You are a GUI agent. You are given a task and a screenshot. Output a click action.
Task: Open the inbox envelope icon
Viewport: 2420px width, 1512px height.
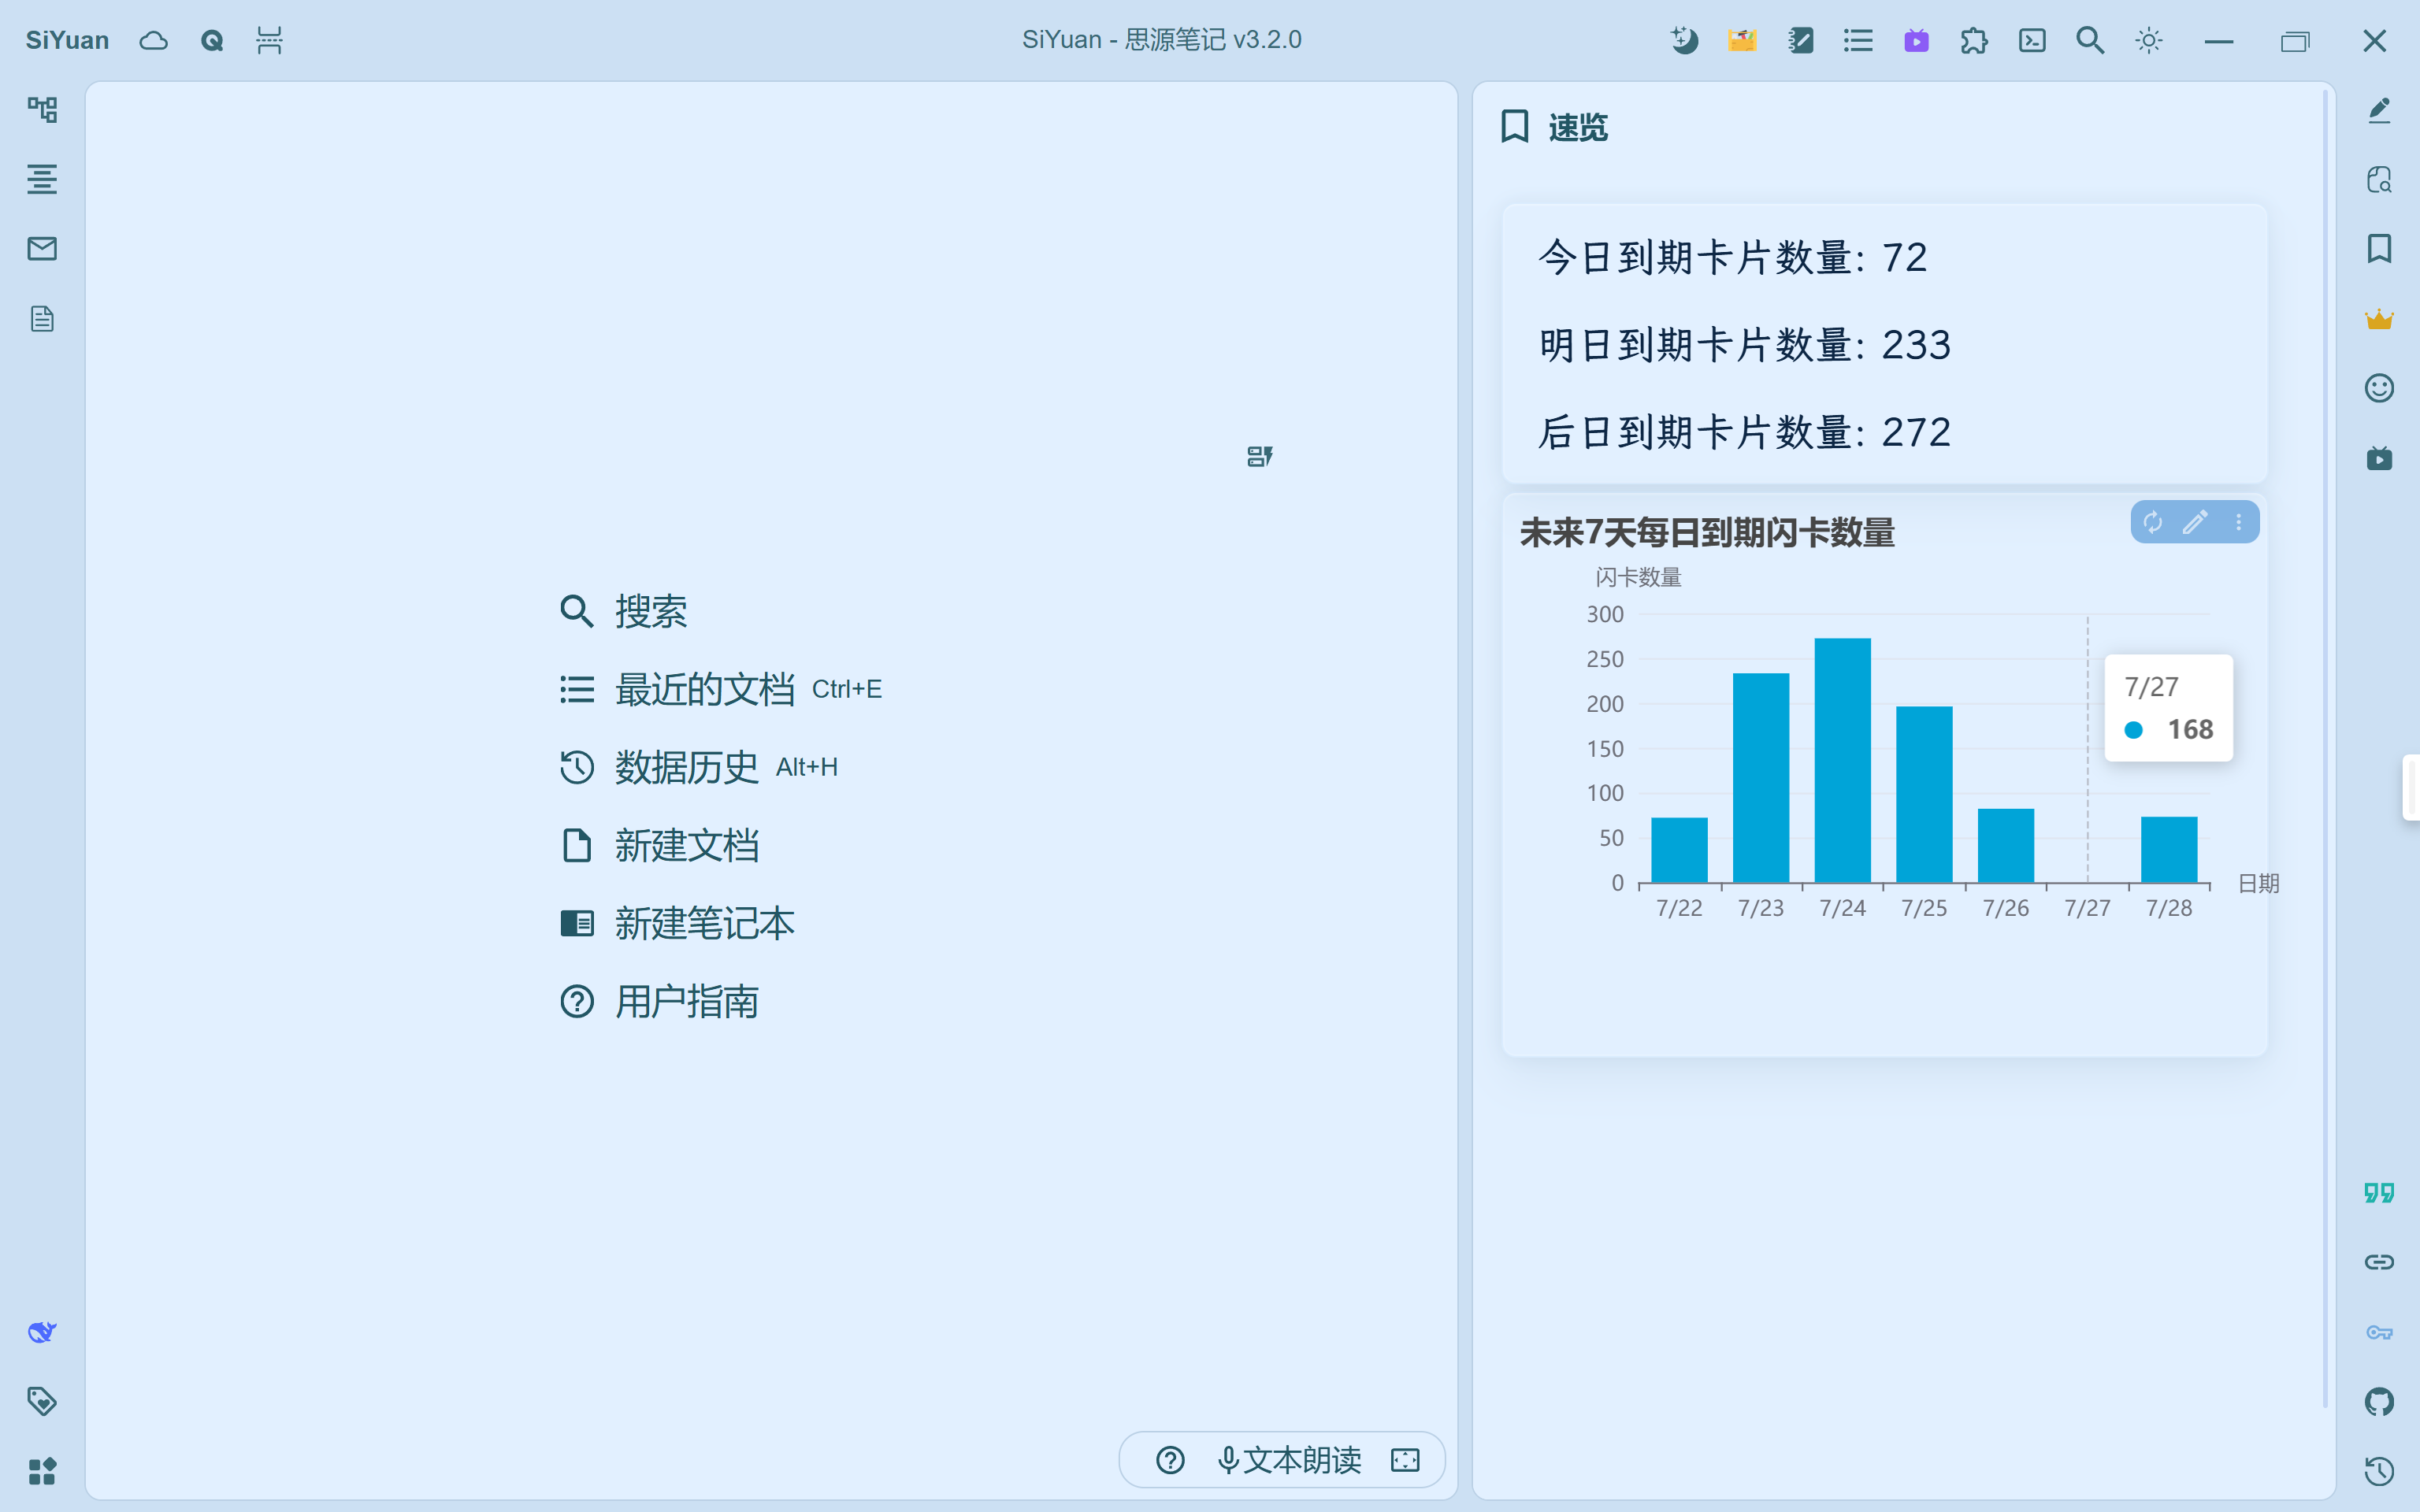[x=42, y=249]
